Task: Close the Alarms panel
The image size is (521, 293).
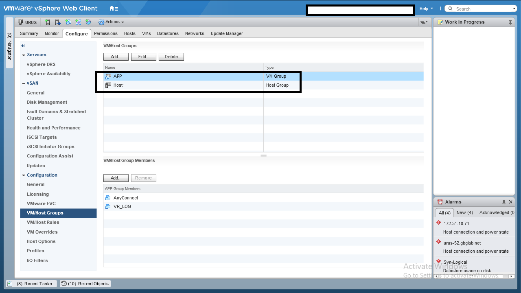Action: (x=510, y=202)
